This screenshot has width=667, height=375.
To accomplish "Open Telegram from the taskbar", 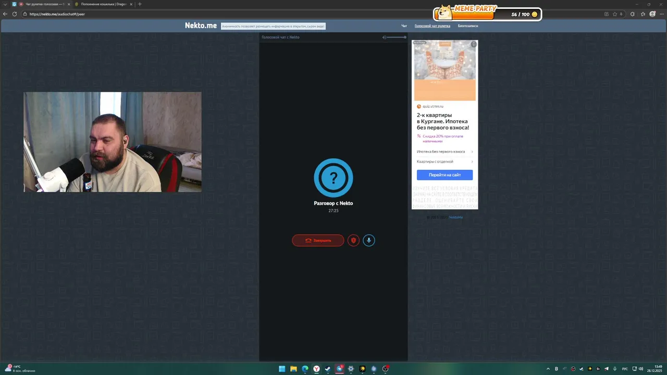I will pyautogui.click(x=339, y=369).
